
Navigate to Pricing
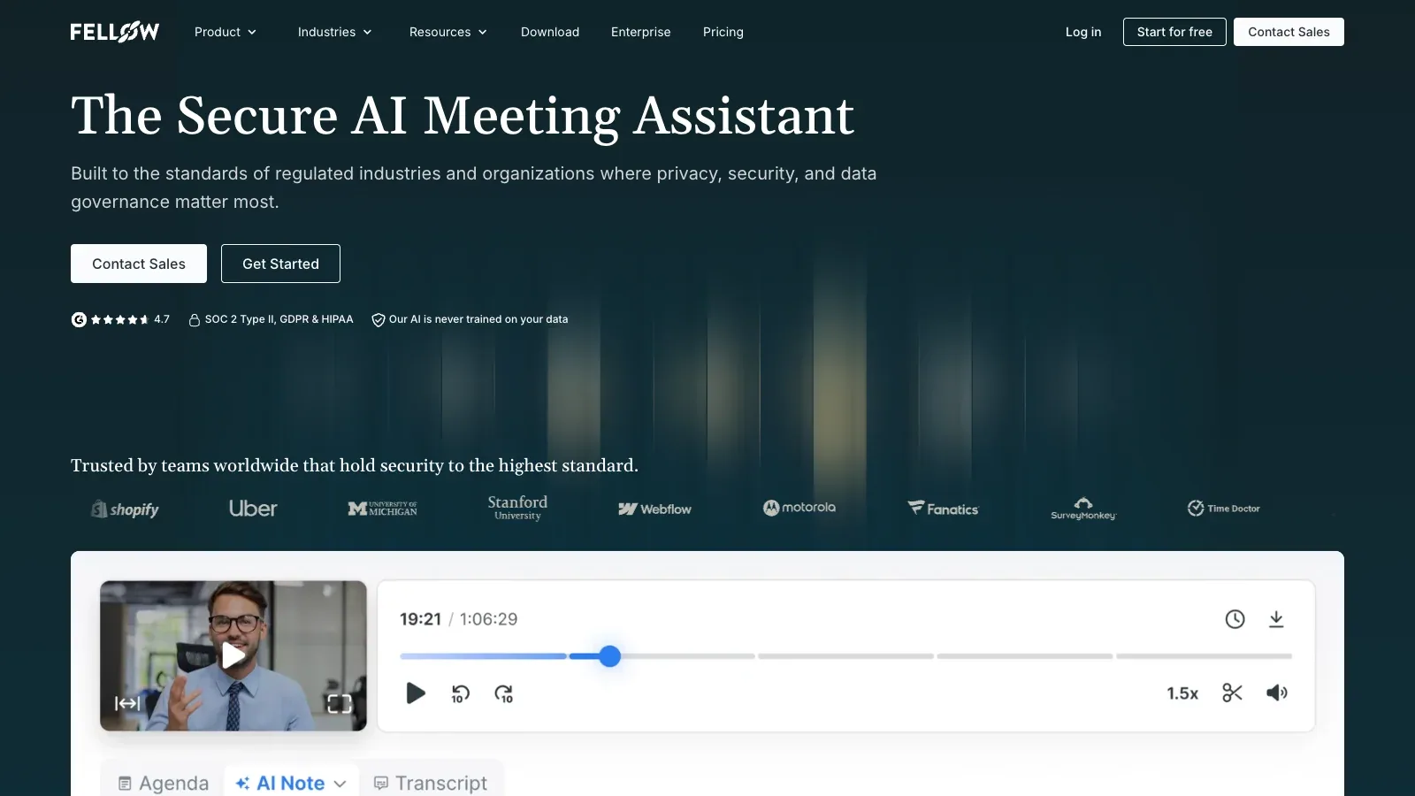click(723, 32)
